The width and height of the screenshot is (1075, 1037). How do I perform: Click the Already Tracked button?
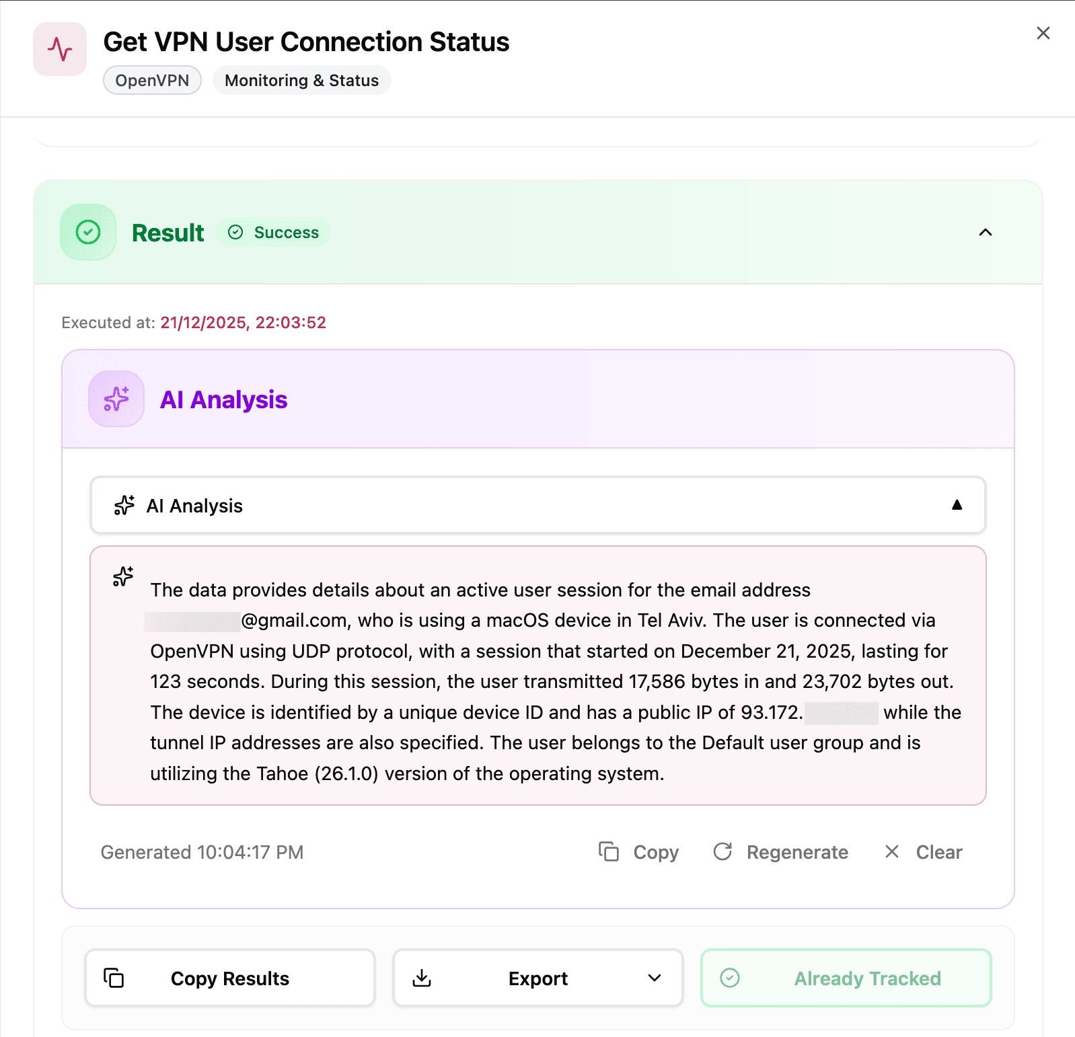pos(845,978)
